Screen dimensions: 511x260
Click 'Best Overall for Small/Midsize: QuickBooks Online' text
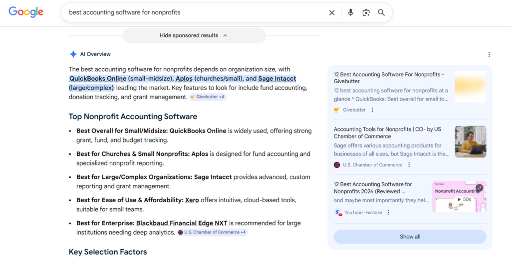point(151,131)
